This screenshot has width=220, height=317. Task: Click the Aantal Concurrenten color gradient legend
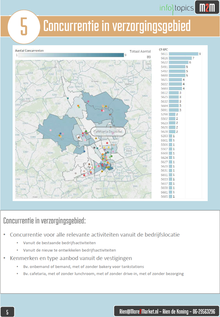pos(71,55)
